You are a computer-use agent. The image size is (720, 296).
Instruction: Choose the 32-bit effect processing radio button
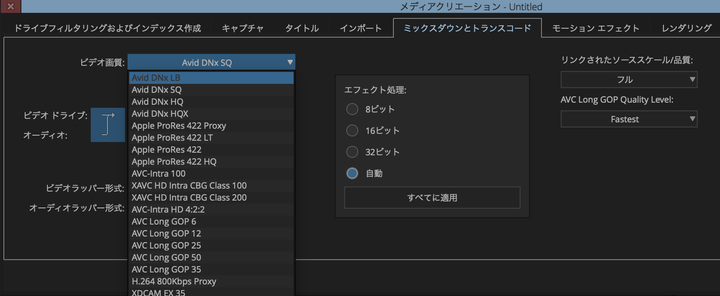tap(352, 152)
